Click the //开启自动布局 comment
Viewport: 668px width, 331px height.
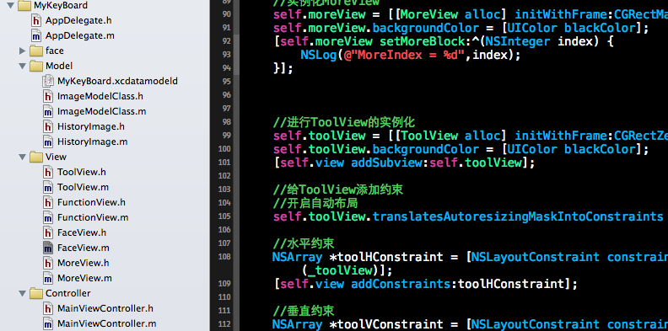(315, 203)
